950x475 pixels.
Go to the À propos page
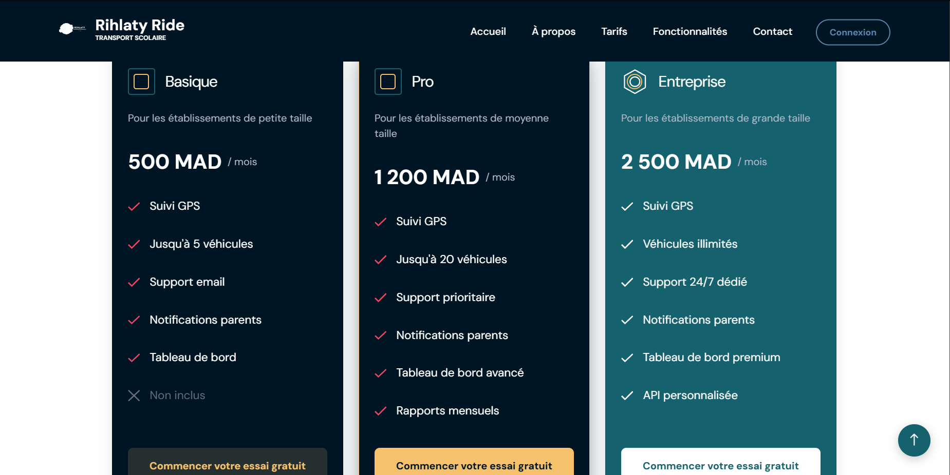tap(553, 32)
